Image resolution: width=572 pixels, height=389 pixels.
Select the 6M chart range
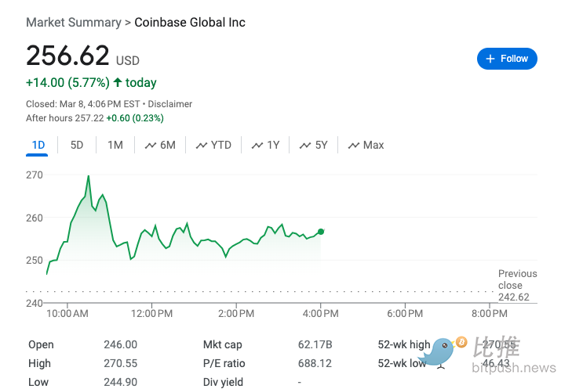[x=167, y=145]
